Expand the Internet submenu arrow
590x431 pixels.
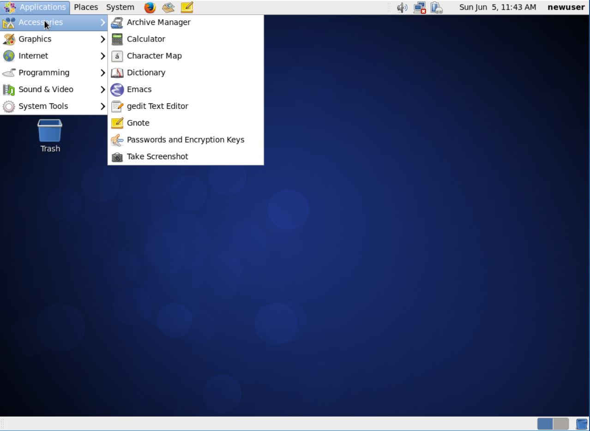(x=103, y=56)
